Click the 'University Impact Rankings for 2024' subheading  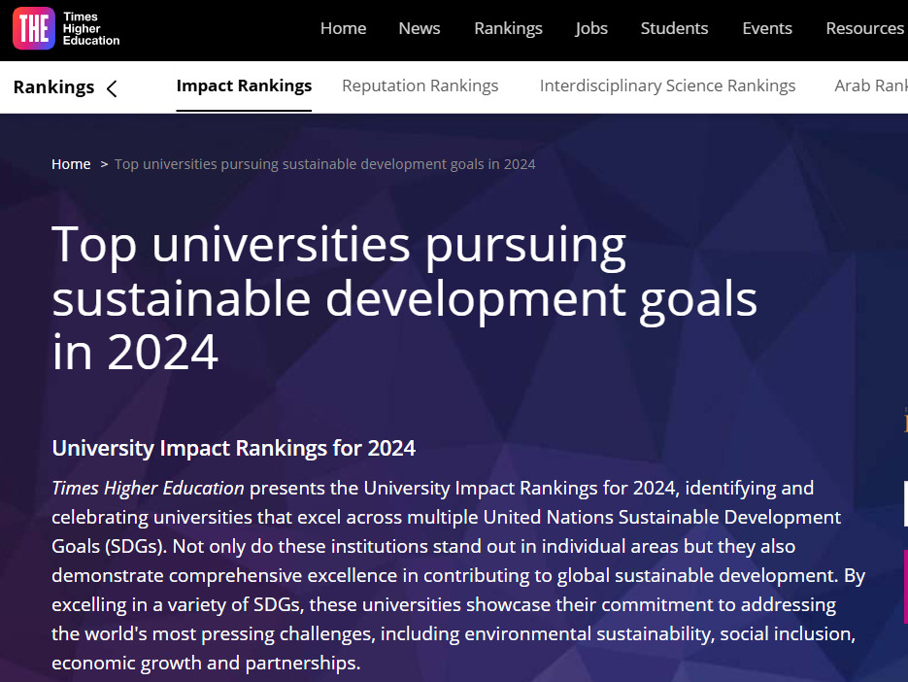(x=233, y=448)
